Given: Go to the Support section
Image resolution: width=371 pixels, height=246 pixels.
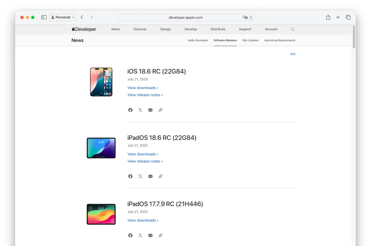Looking at the screenshot, I should pyautogui.click(x=245, y=29).
